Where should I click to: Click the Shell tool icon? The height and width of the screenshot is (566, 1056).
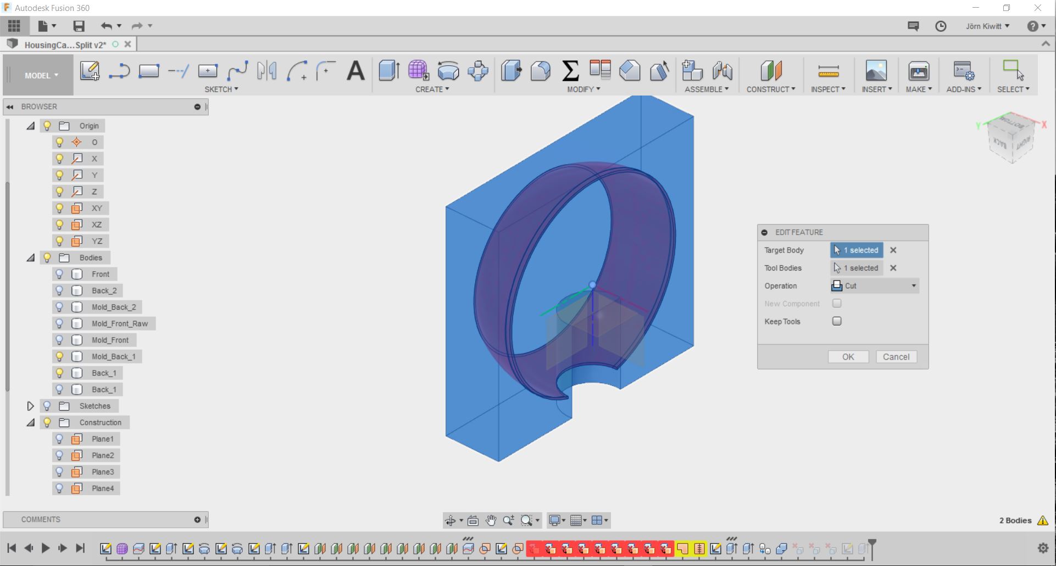click(630, 71)
